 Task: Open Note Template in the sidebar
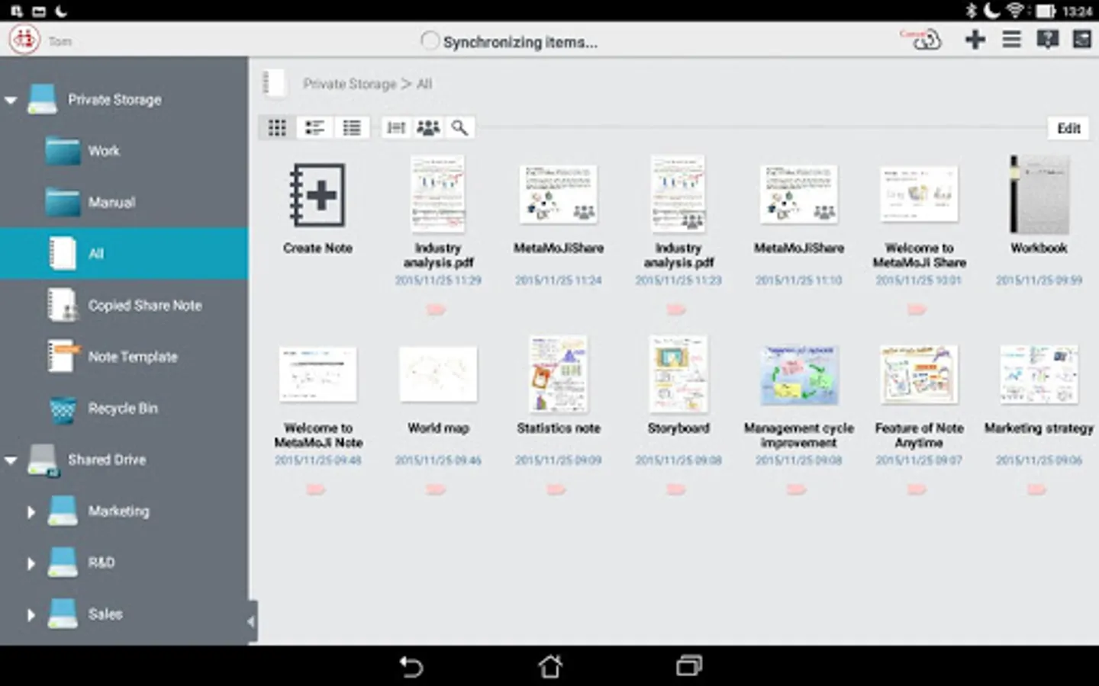click(124, 357)
